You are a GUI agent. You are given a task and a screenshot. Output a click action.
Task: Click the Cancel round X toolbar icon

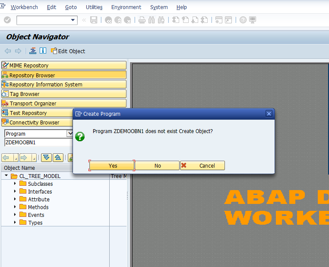pos(127,20)
